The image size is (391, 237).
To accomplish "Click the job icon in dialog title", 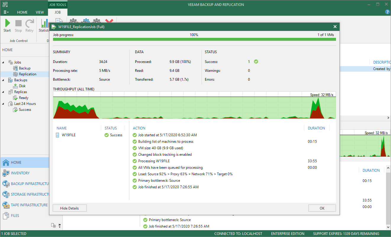I will click(54, 27).
